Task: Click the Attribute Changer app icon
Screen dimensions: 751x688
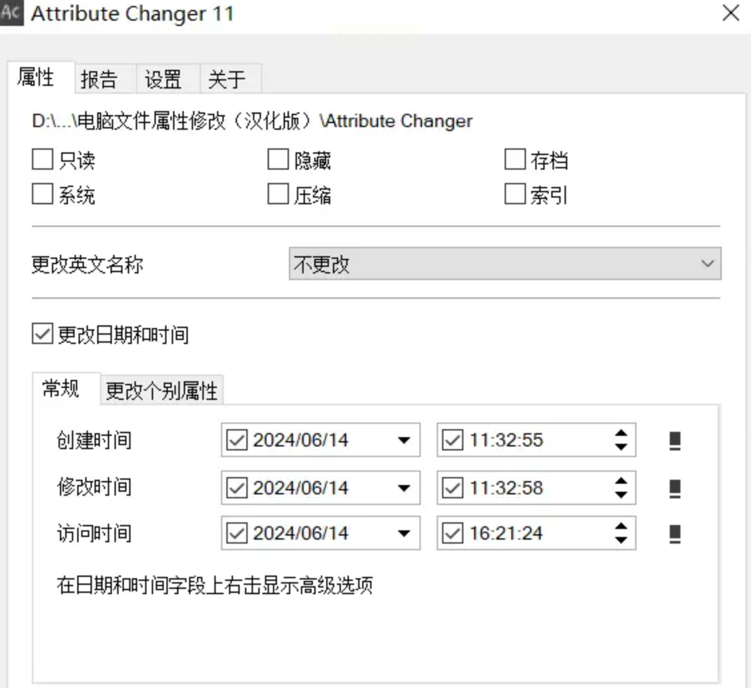Action: pyautogui.click(x=11, y=13)
